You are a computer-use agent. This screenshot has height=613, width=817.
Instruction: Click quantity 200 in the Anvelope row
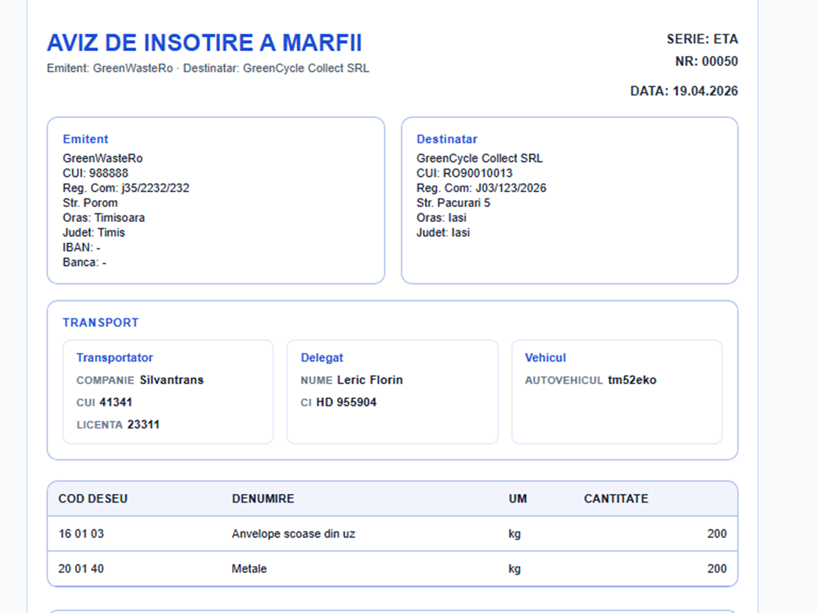[x=717, y=534]
